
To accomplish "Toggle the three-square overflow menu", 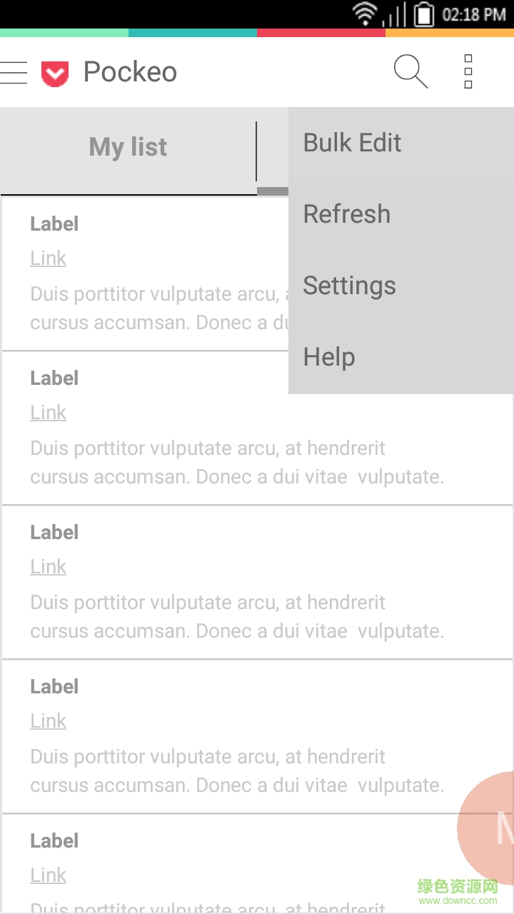I will (x=468, y=71).
